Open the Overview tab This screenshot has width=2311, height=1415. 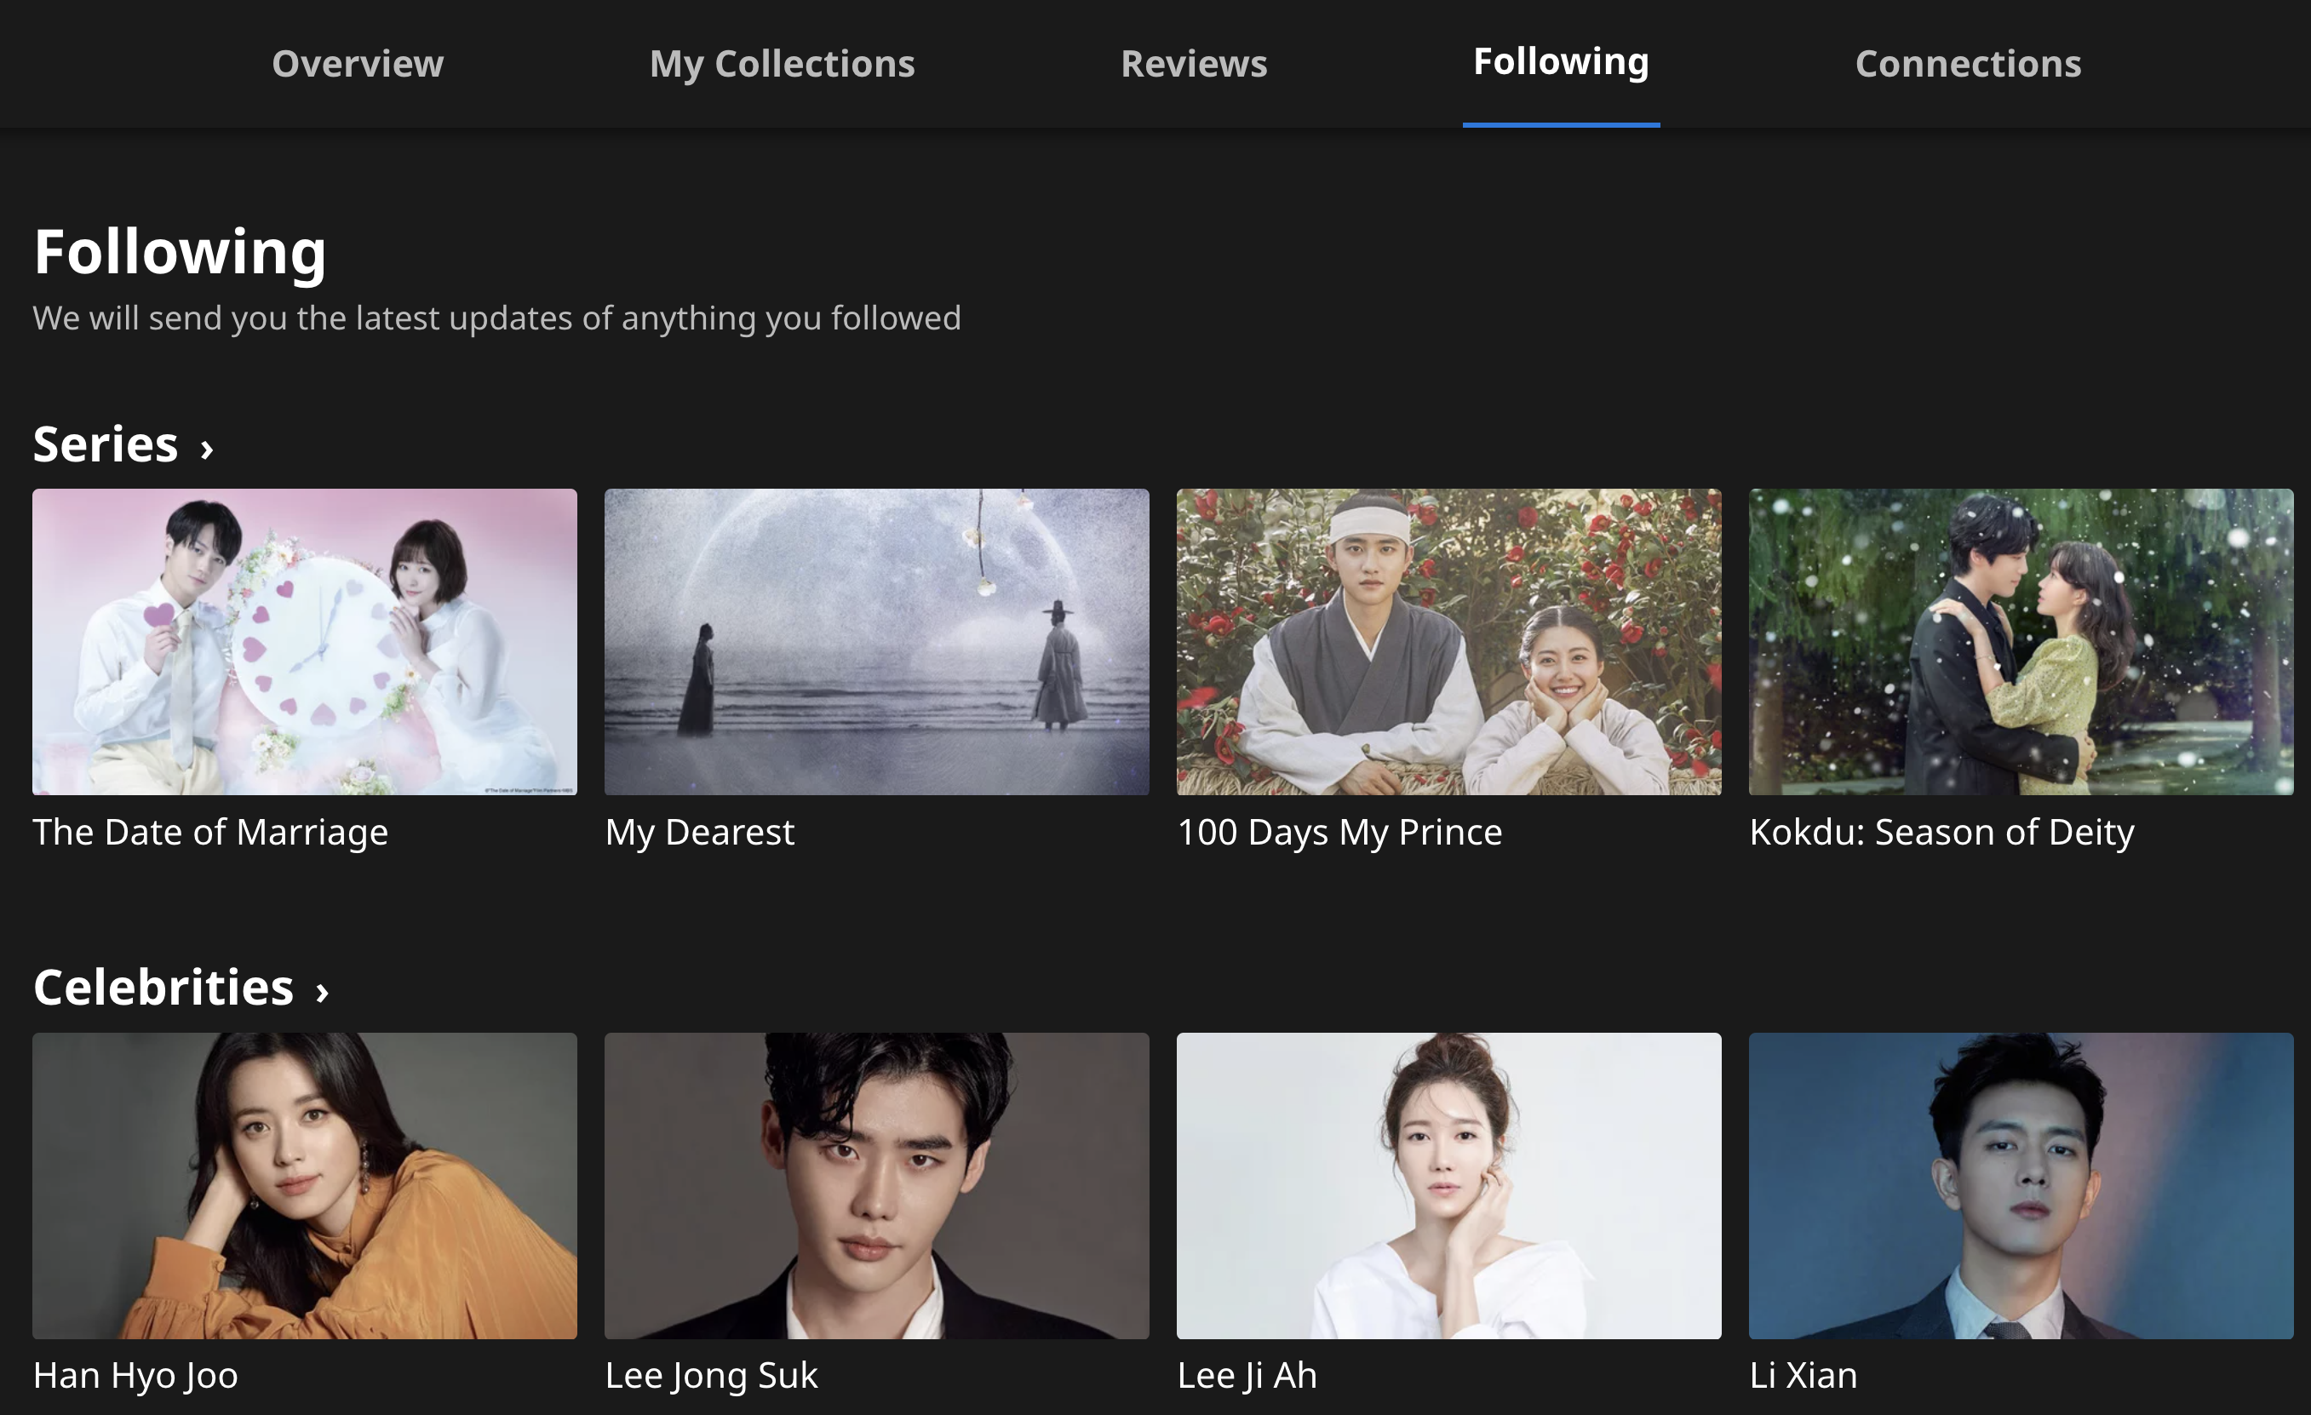coord(358,64)
